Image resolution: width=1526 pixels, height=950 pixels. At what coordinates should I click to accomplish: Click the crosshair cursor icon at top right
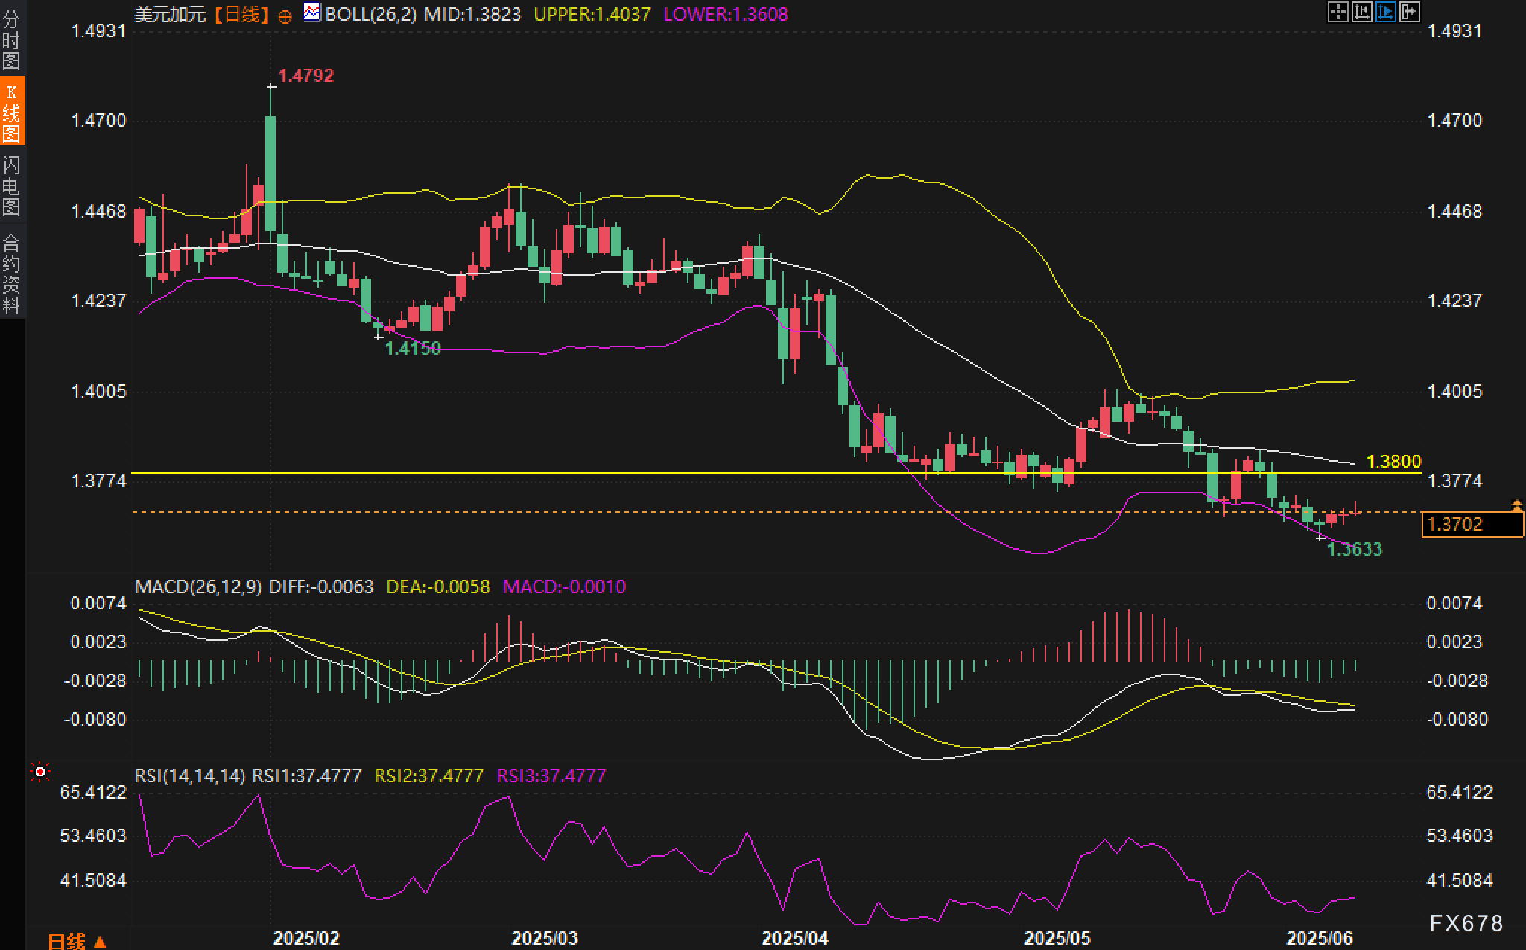(1338, 12)
